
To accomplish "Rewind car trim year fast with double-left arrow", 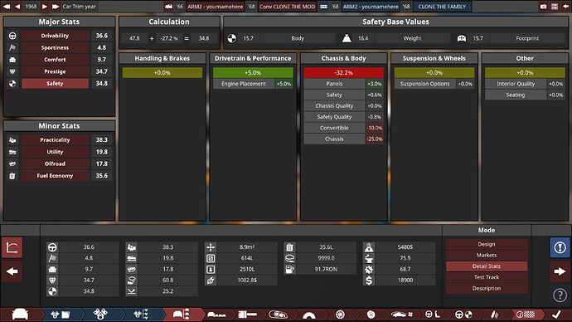I will tap(7, 7).
